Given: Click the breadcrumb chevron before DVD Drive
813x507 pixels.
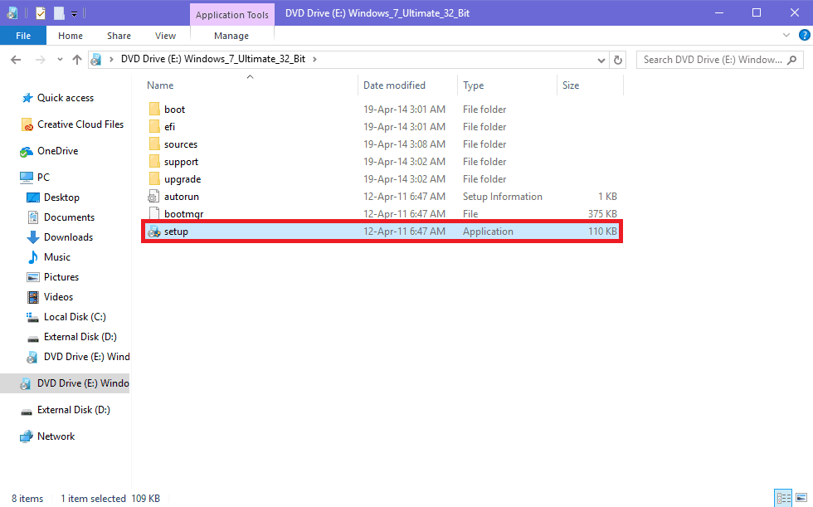Looking at the screenshot, I should 111,59.
